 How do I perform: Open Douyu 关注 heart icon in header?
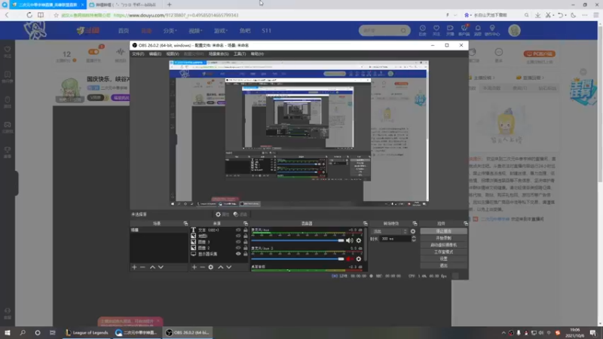436,30
